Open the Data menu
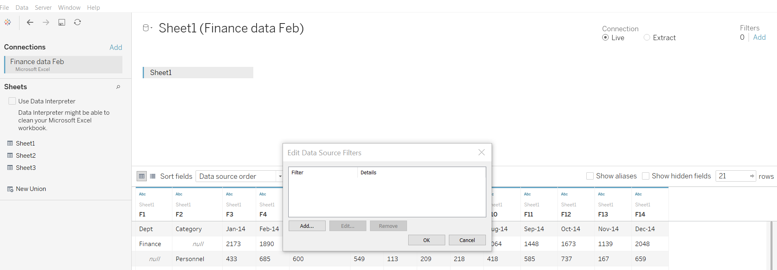The height and width of the screenshot is (270, 777). click(22, 7)
